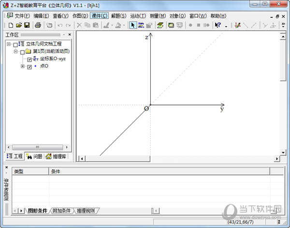The height and width of the screenshot is (228, 290).
Task: Open the 课件(C) menu
Action: pyautogui.click(x=99, y=16)
